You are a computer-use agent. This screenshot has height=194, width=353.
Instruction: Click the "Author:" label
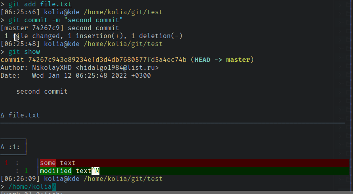pyautogui.click(x=14, y=67)
